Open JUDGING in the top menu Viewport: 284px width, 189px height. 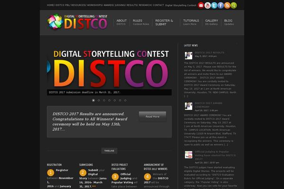[x=120, y=5]
